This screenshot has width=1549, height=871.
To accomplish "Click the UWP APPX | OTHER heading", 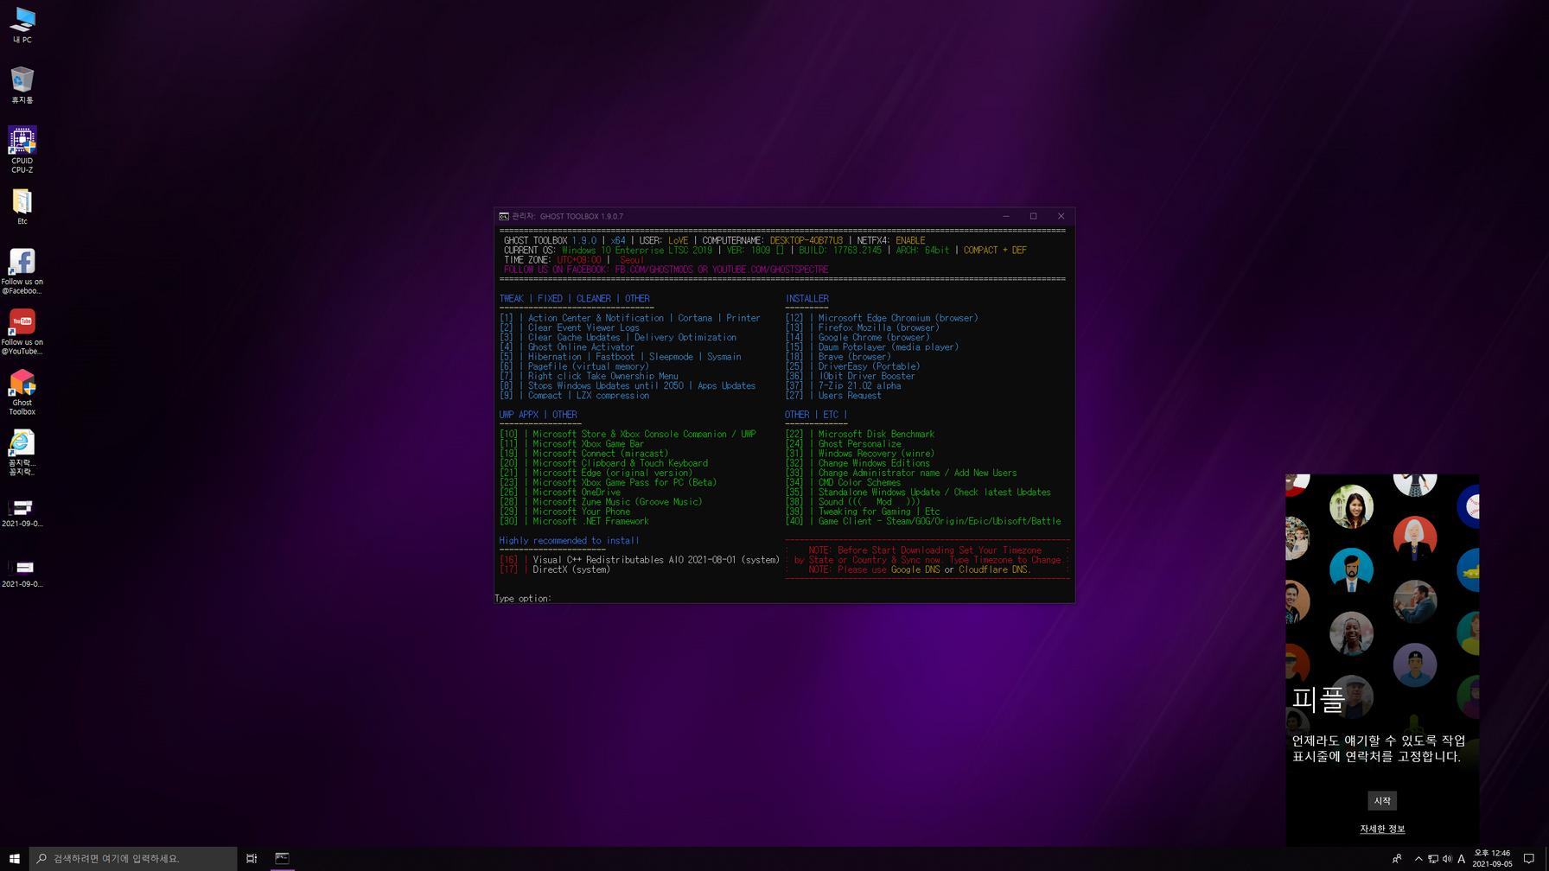I will (x=538, y=415).
